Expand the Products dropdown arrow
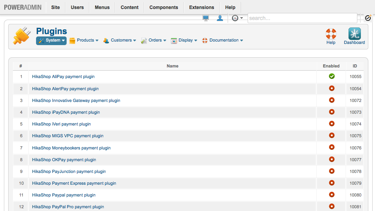The image size is (375, 211). click(x=97, y=40)
